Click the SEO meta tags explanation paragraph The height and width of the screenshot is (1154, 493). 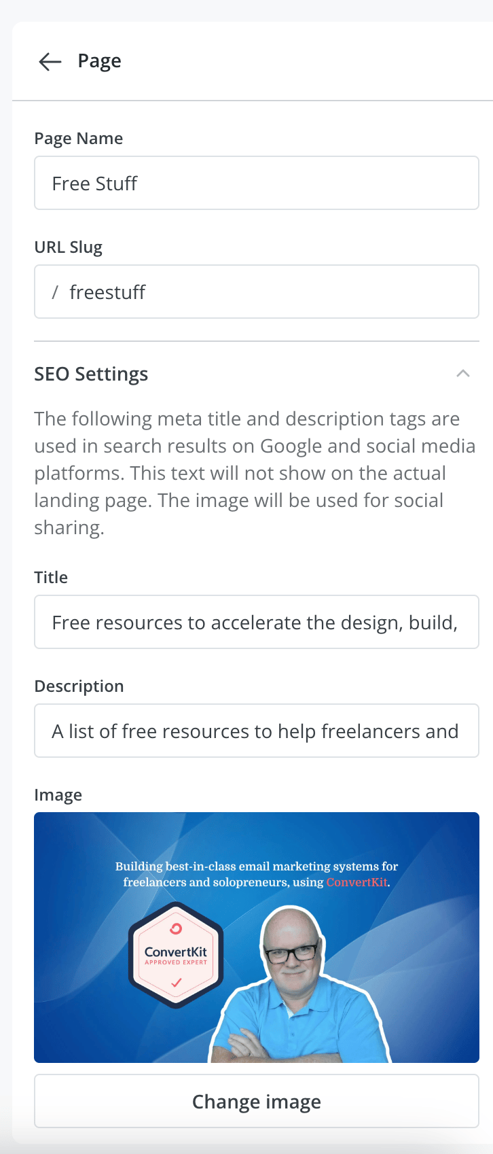coord(255,473)
